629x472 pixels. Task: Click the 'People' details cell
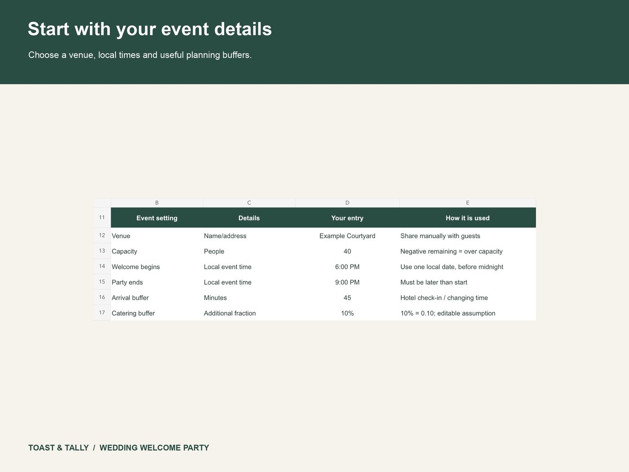(249, 251)
